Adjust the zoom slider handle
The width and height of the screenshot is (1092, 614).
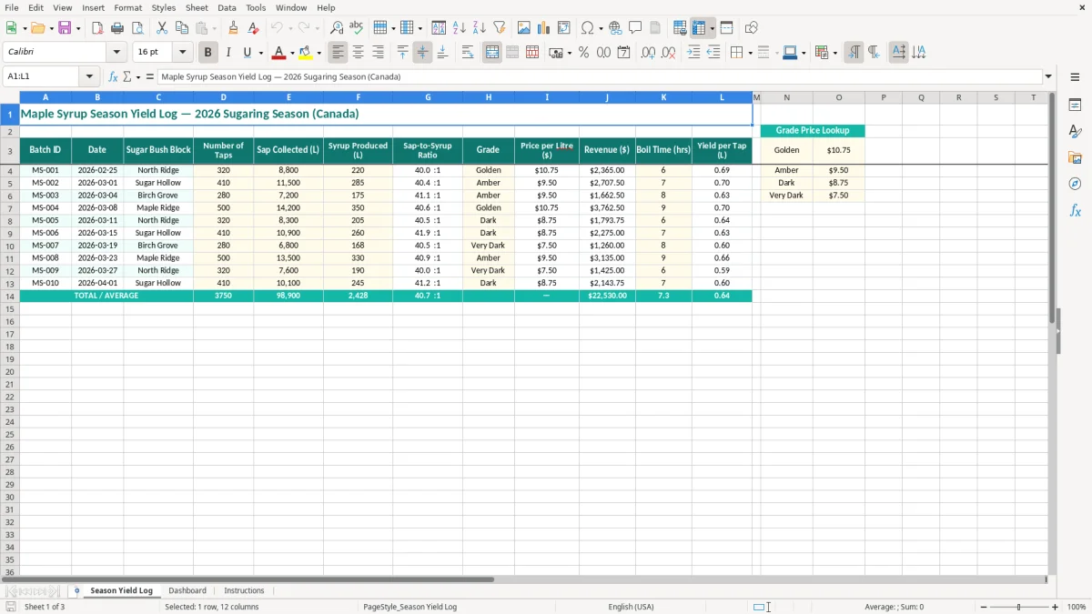(1019, 607)
